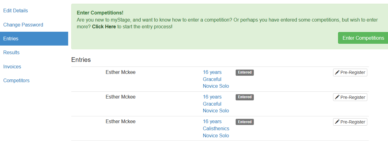Open Competitors in sidebar
The height and width of the screenshot is (141, 388).
coord(16,81)
